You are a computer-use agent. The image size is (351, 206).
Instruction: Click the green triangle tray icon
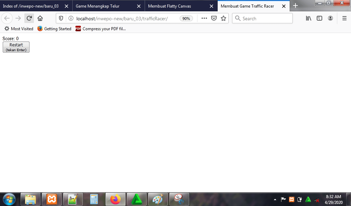308,199
